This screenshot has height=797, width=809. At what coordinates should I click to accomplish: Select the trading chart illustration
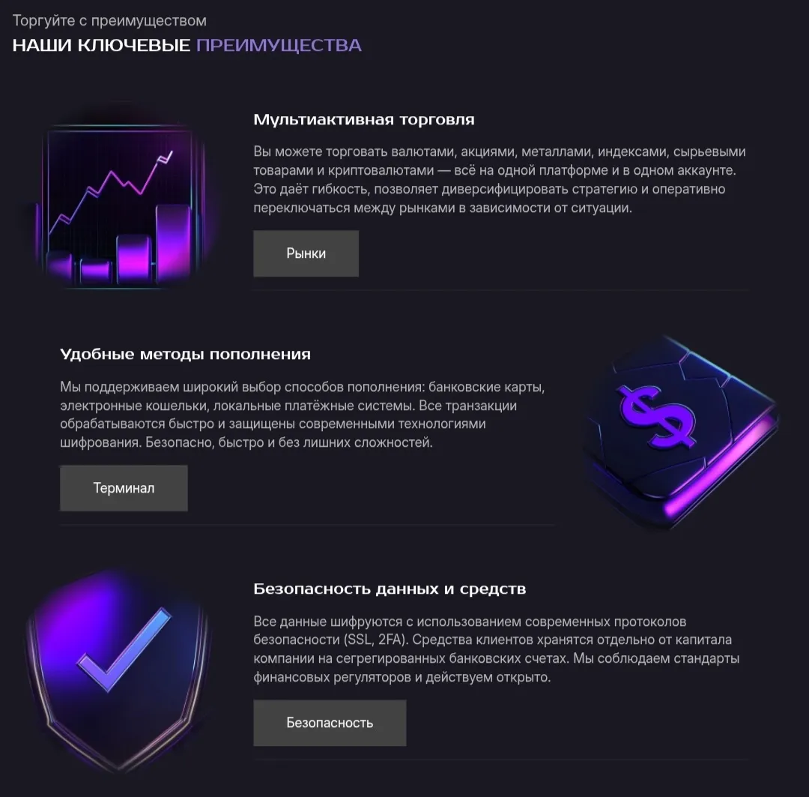(x=121, y=204)
